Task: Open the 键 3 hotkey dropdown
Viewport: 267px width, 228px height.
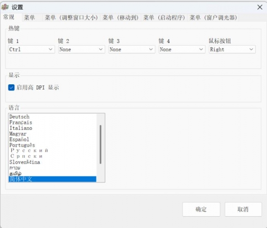Action: (x=132, y=49)
